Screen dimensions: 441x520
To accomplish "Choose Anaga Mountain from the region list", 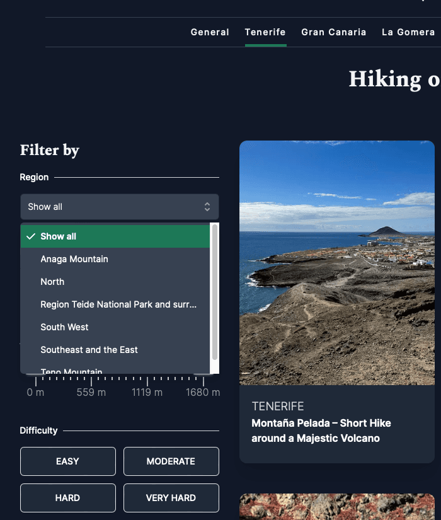I will point(74,259).
